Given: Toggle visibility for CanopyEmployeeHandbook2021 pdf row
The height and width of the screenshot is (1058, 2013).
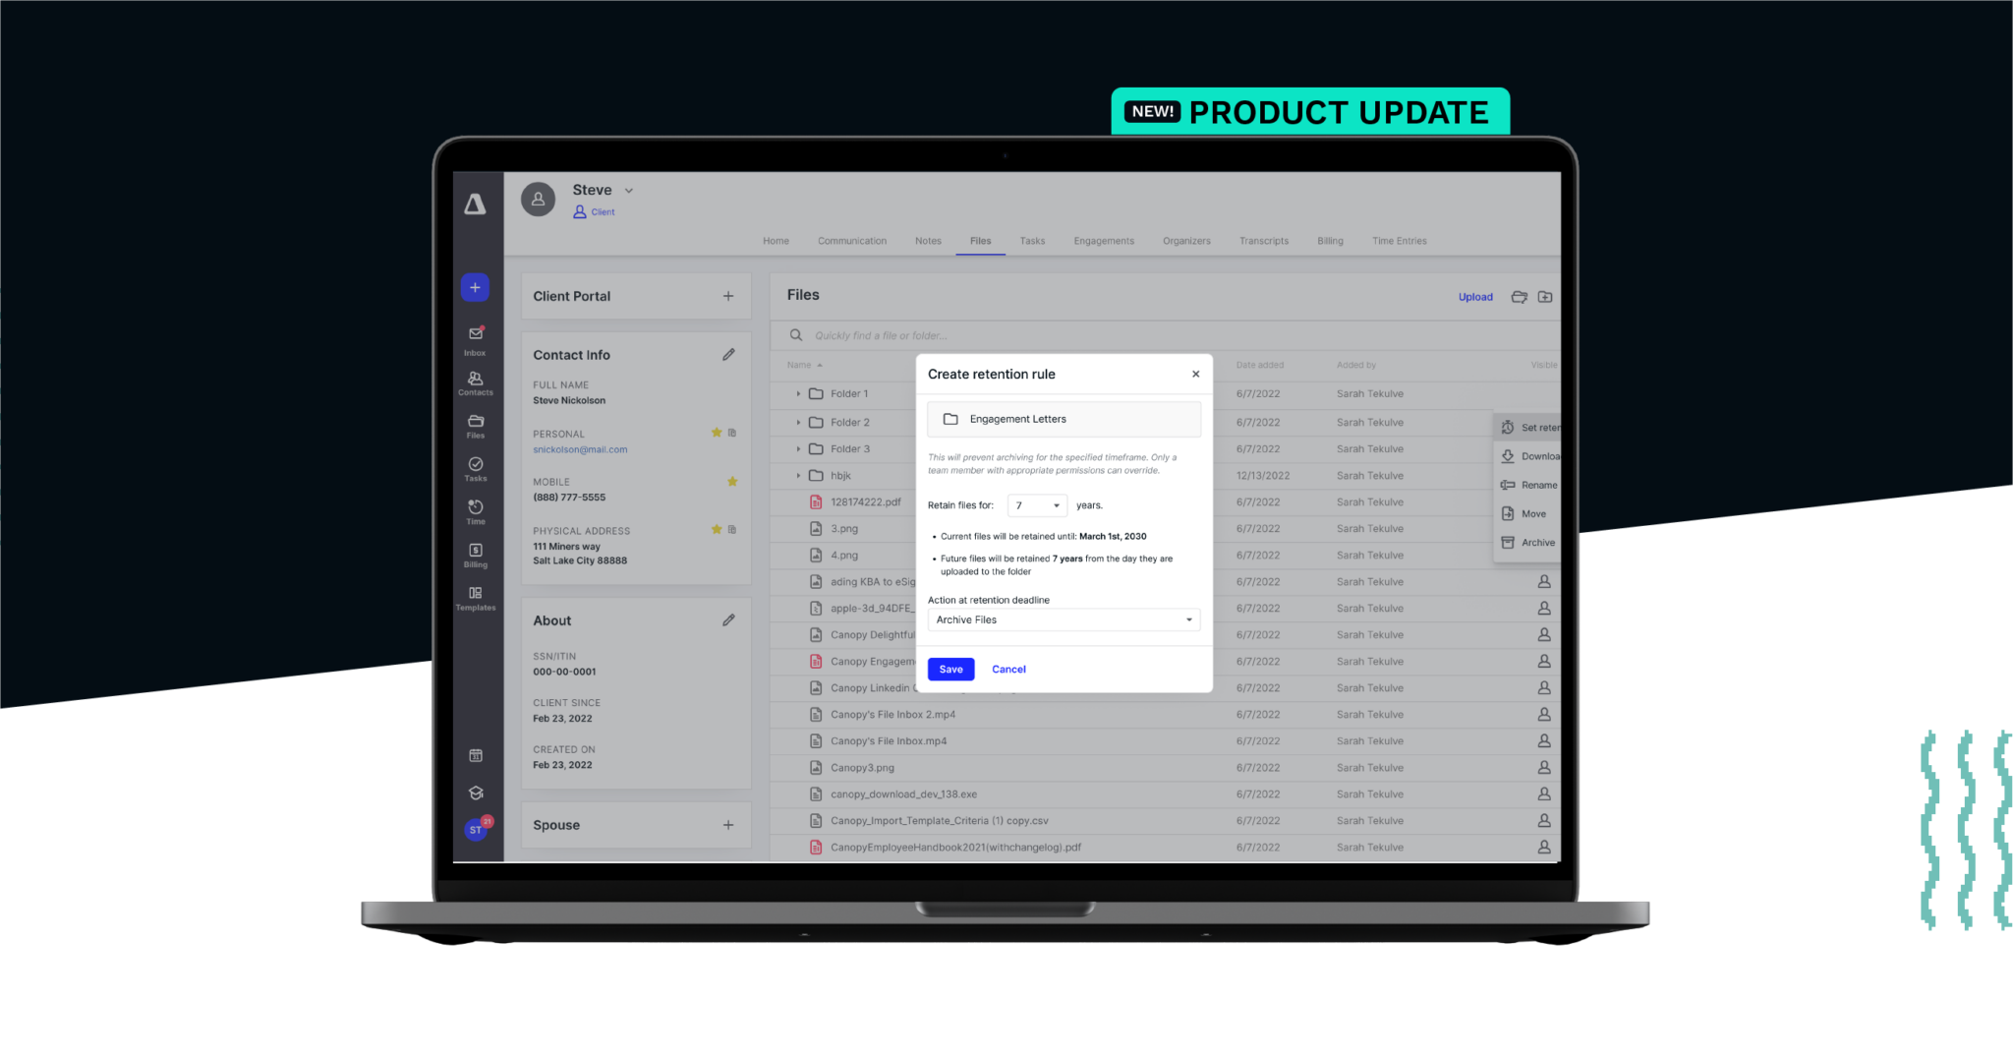Looking at the screenshot, I should (x=1544, y=847).
